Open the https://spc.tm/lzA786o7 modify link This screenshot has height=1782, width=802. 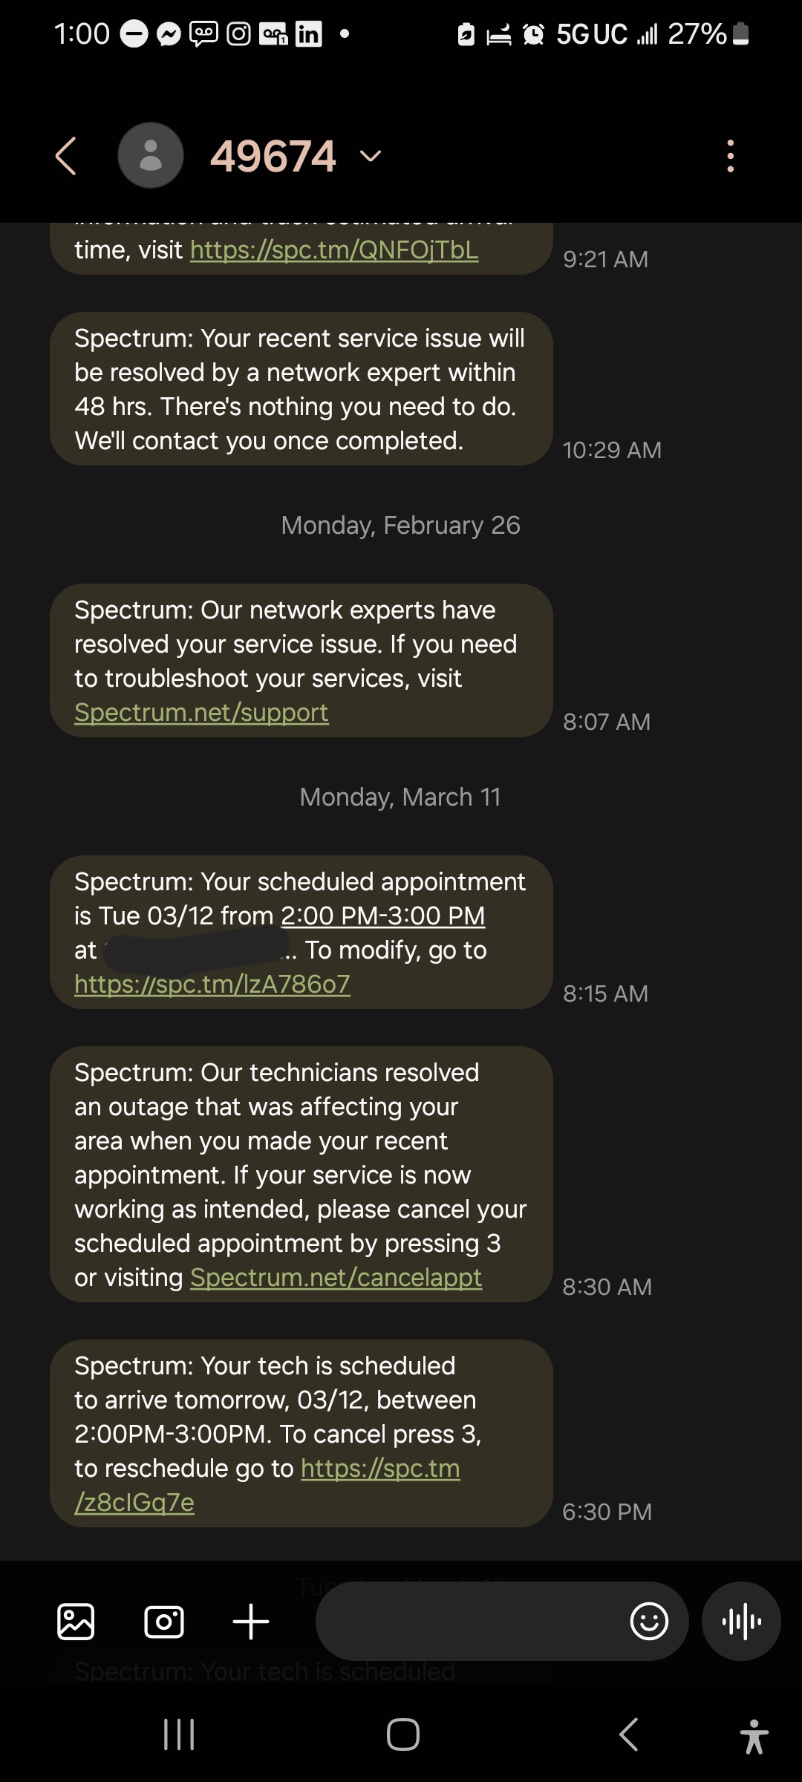coord(212,985)
